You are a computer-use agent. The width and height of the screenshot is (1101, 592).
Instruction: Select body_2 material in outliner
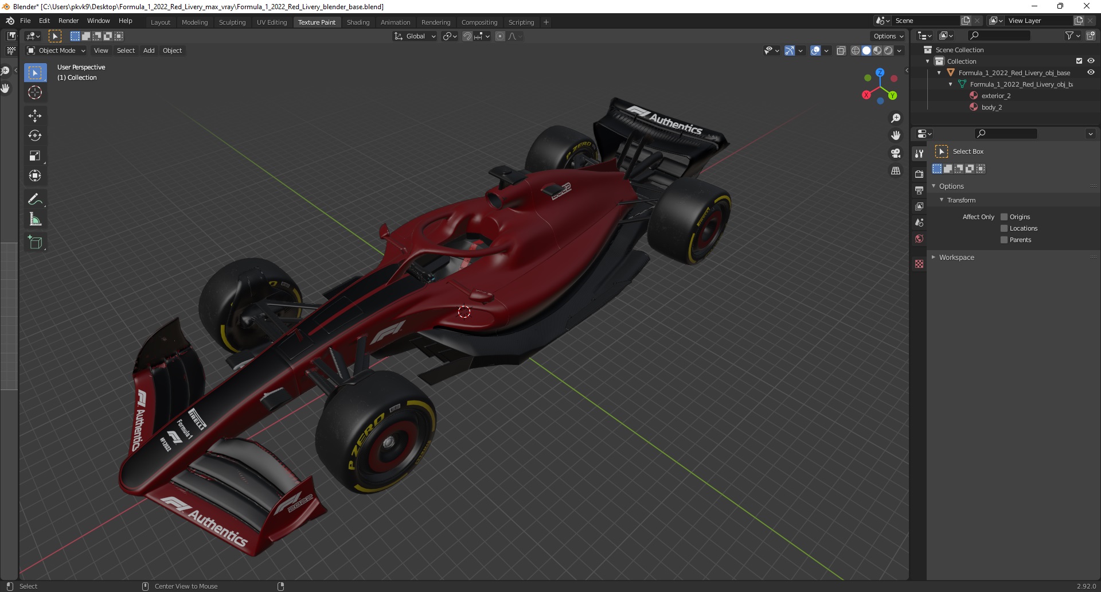coord(991,107)
